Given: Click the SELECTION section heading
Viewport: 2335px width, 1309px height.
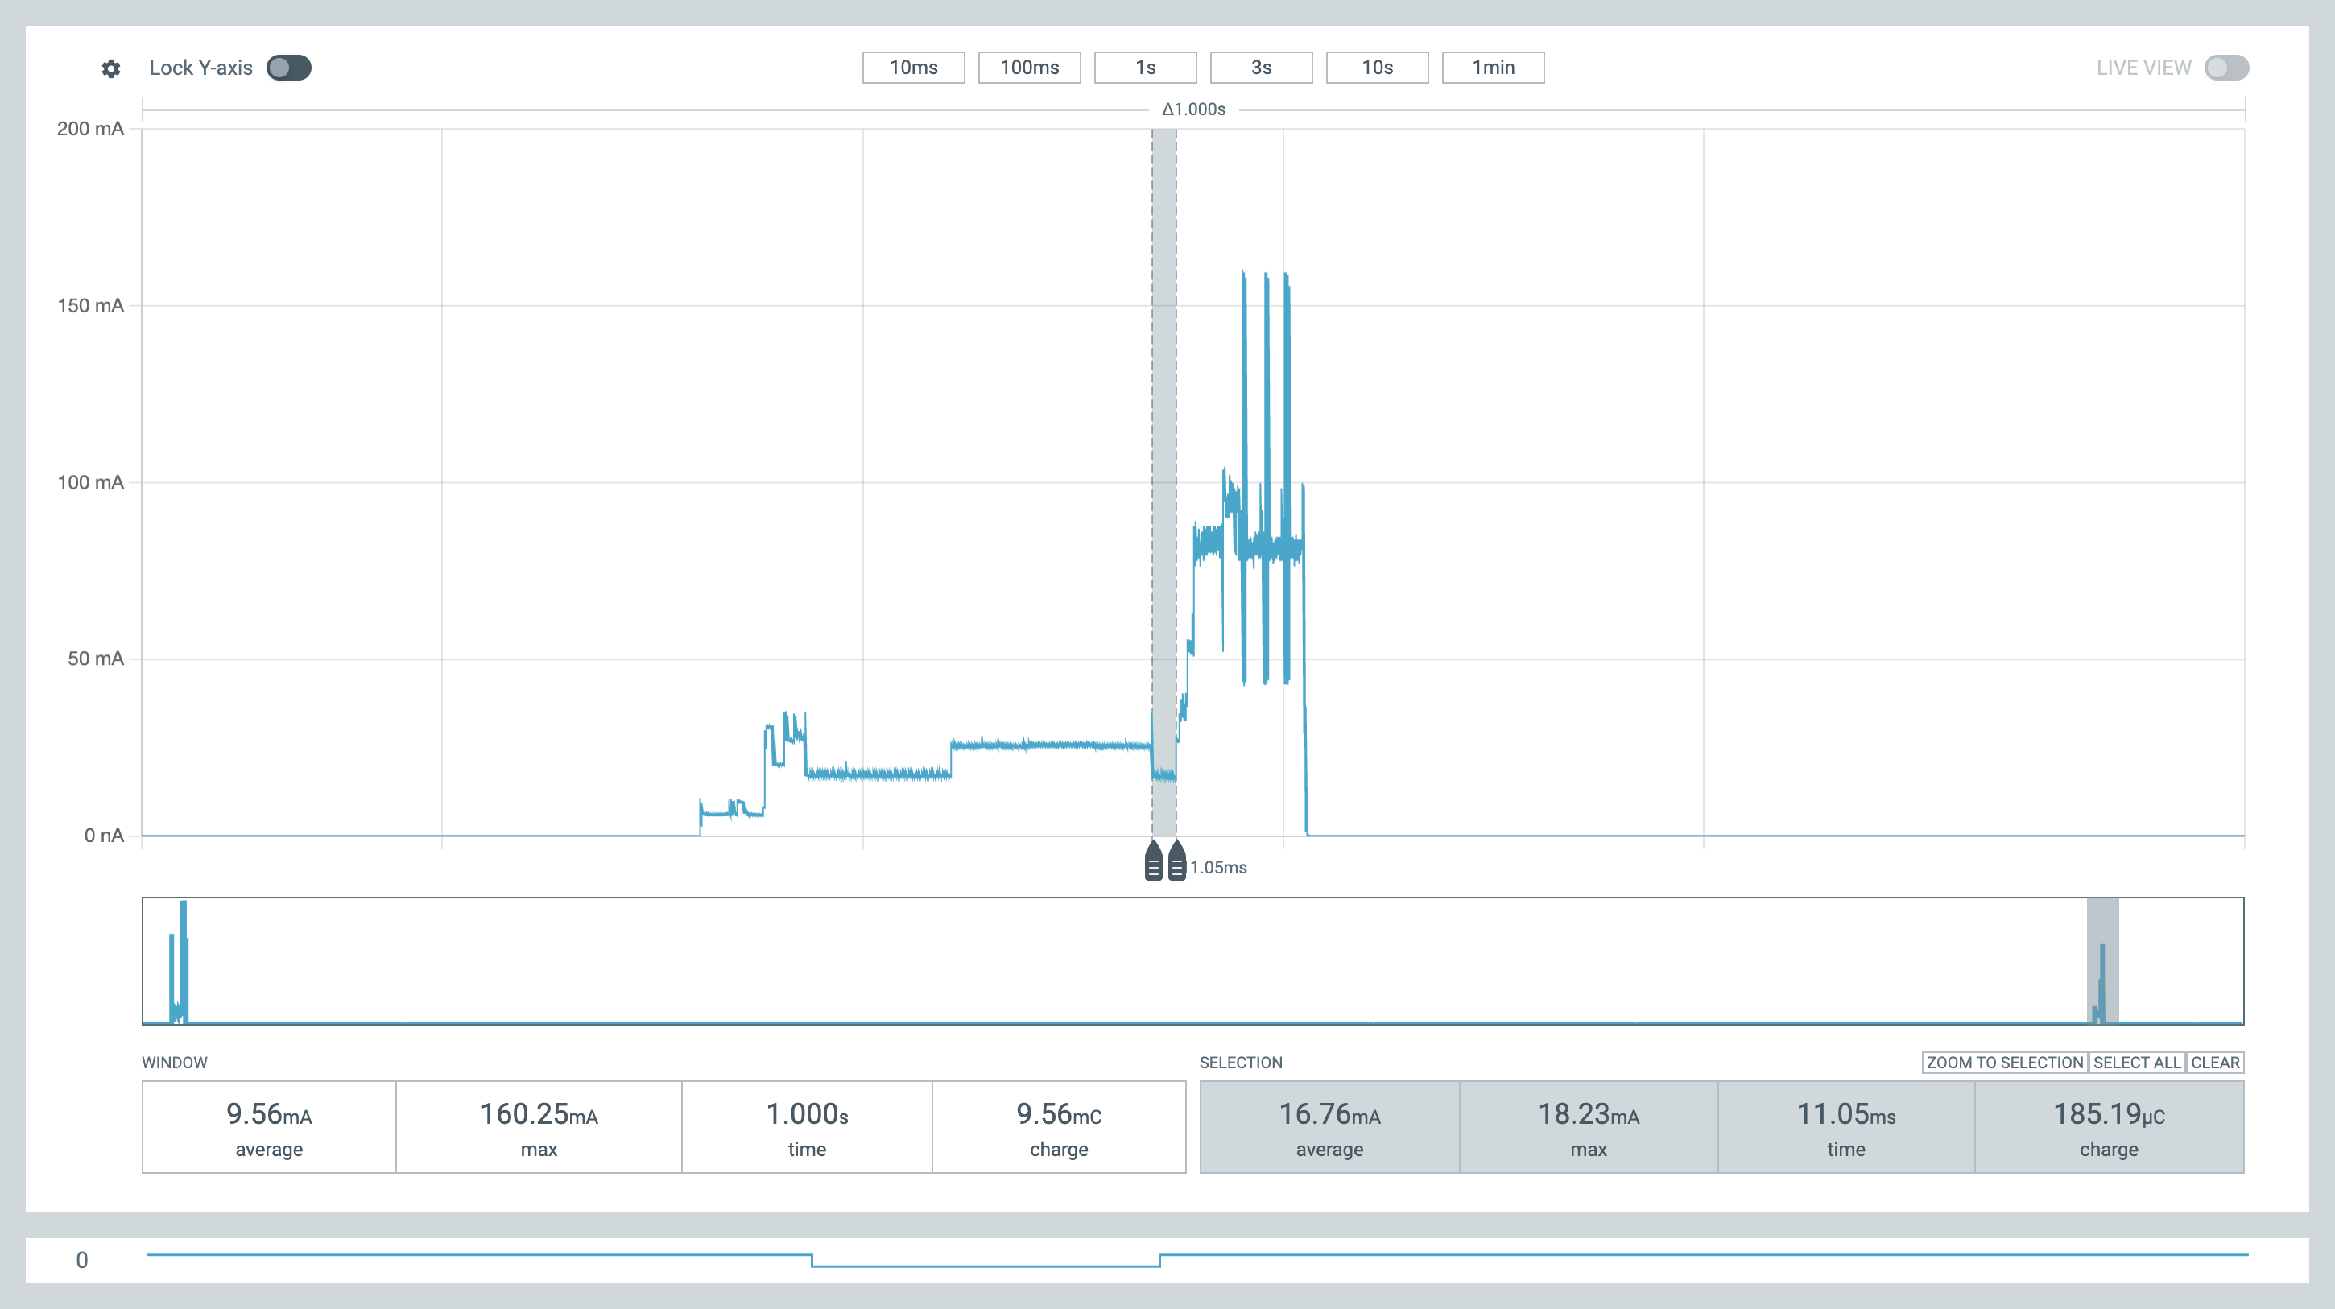Looking at the screenshot, I should [x=1241, y=1063].
